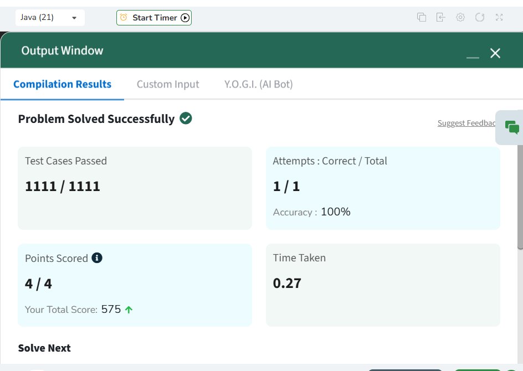This screenshot has height=371, width=523.
Task: Open the green chat bubbles icon
Action: 512,127
